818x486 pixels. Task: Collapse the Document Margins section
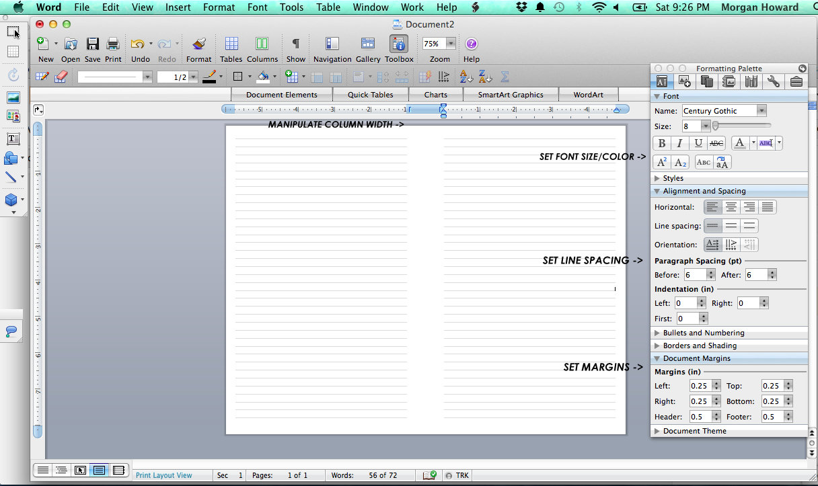(657, 358)
